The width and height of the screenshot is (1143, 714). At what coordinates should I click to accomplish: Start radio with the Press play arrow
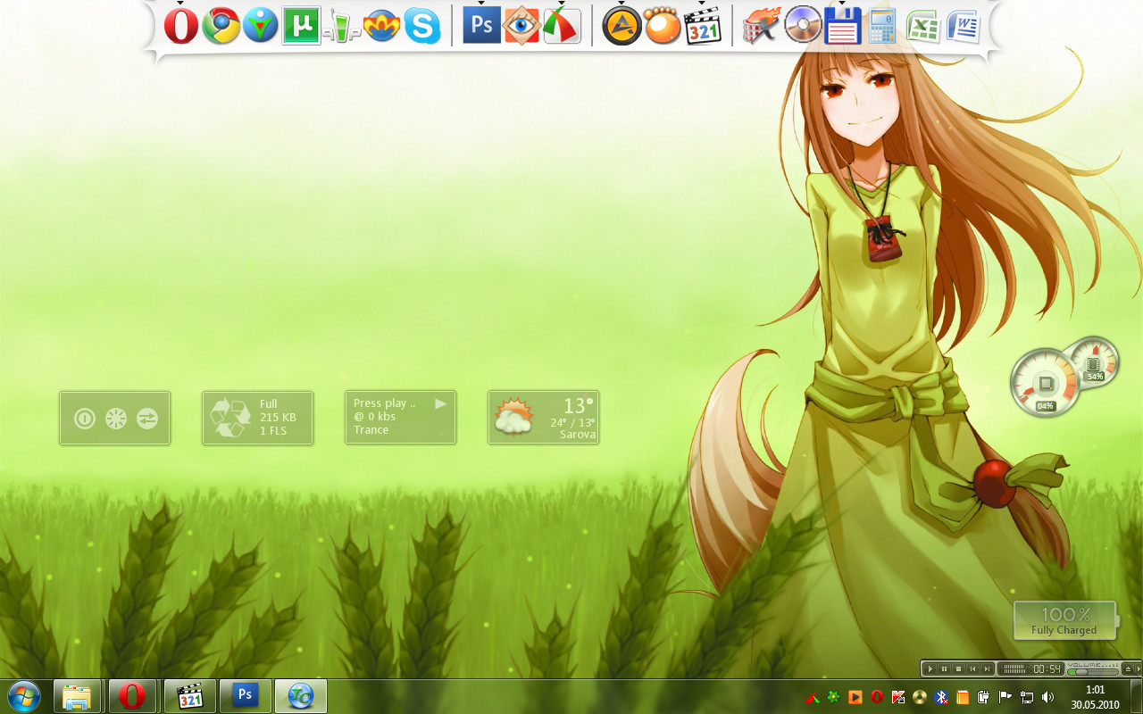[440, 403]
